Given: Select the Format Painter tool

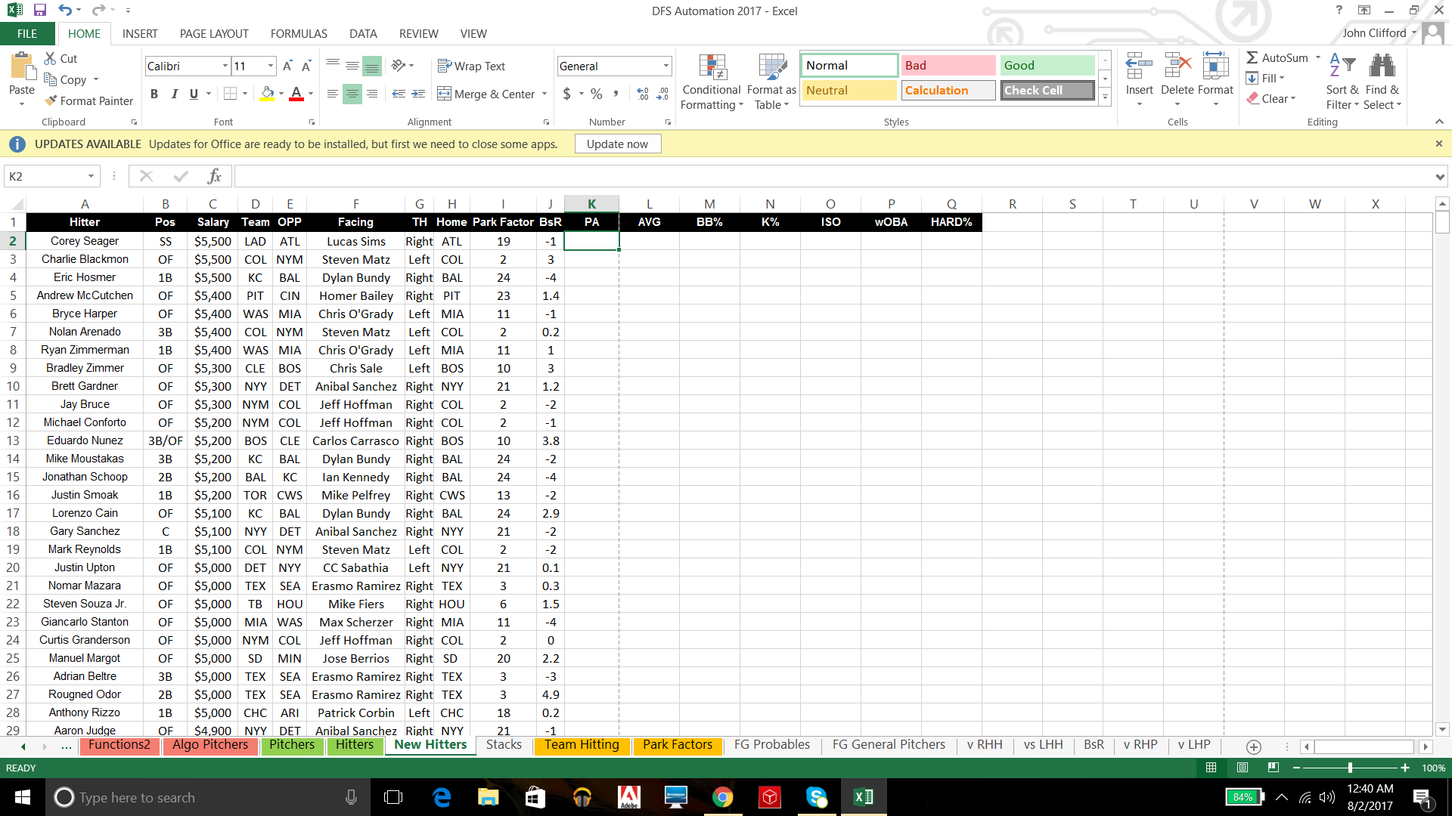Looking at the screenshot, I should [88, 100].
